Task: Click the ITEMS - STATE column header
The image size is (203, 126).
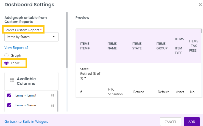Action: click(x=138, y=46)
